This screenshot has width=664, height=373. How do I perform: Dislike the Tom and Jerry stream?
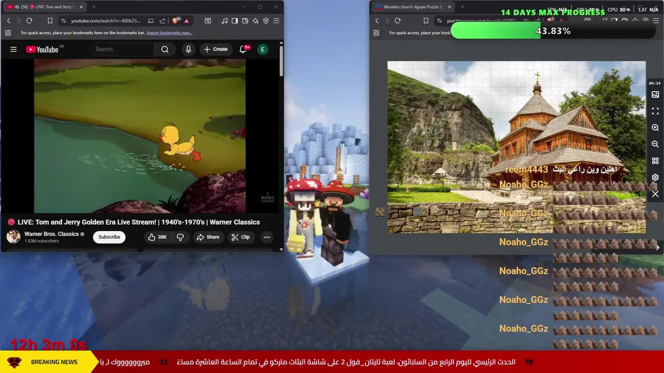[181, 237]
